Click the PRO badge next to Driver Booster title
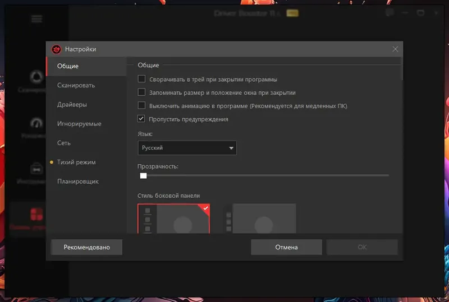 coord(292,13)
